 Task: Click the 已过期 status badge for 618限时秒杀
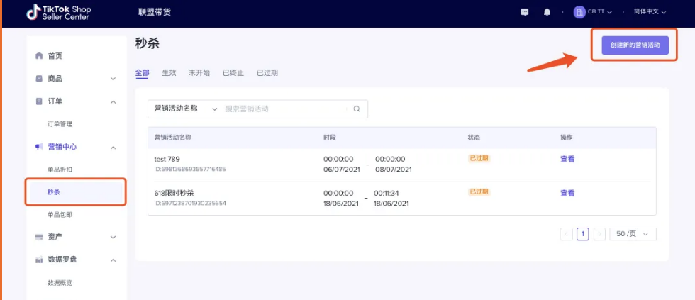click(479, 192)
